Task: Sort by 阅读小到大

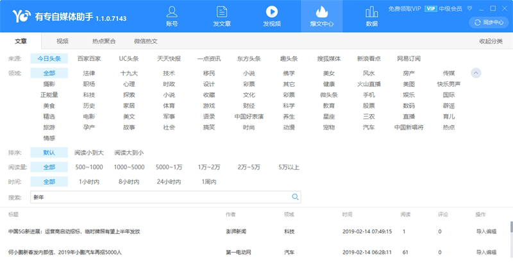Action: click(x=89, y=153)
